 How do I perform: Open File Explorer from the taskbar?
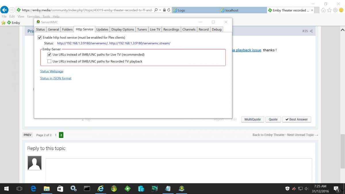(x=47, y=189)
